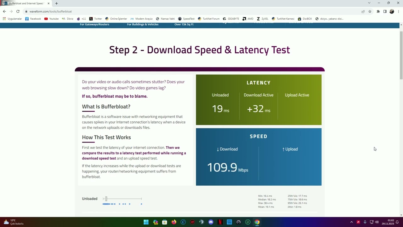
Task: Bookmark this page with the star icon
Action: (x=370, y=11)
